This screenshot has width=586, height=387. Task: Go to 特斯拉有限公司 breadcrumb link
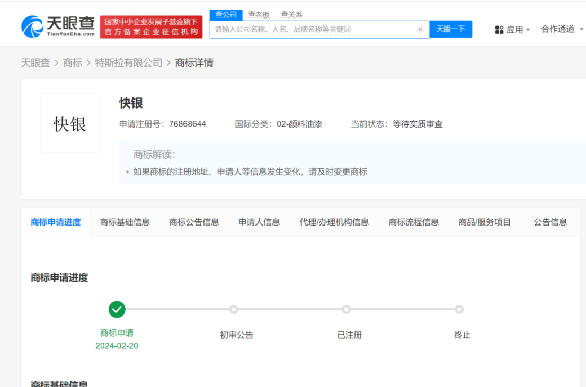point(128,63)
